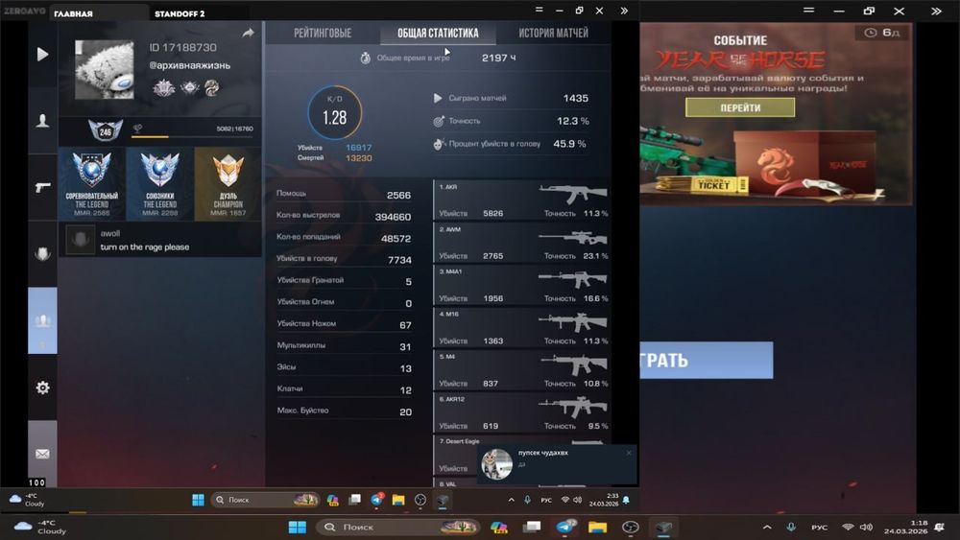Select the M16 weapon stats row
This screenshot has width=960, height=540.
521,327
